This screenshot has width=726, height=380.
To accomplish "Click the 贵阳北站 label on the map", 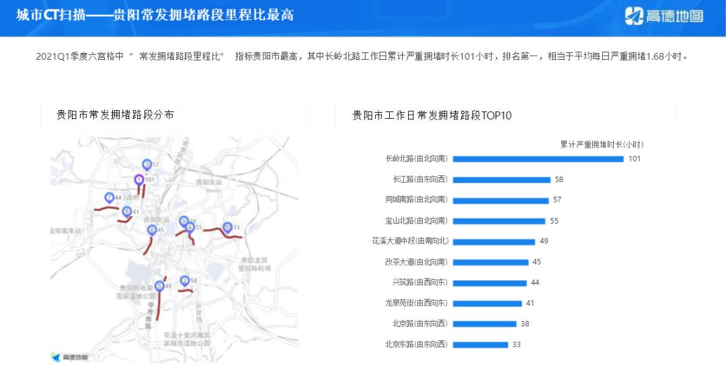I will (157, 220).
